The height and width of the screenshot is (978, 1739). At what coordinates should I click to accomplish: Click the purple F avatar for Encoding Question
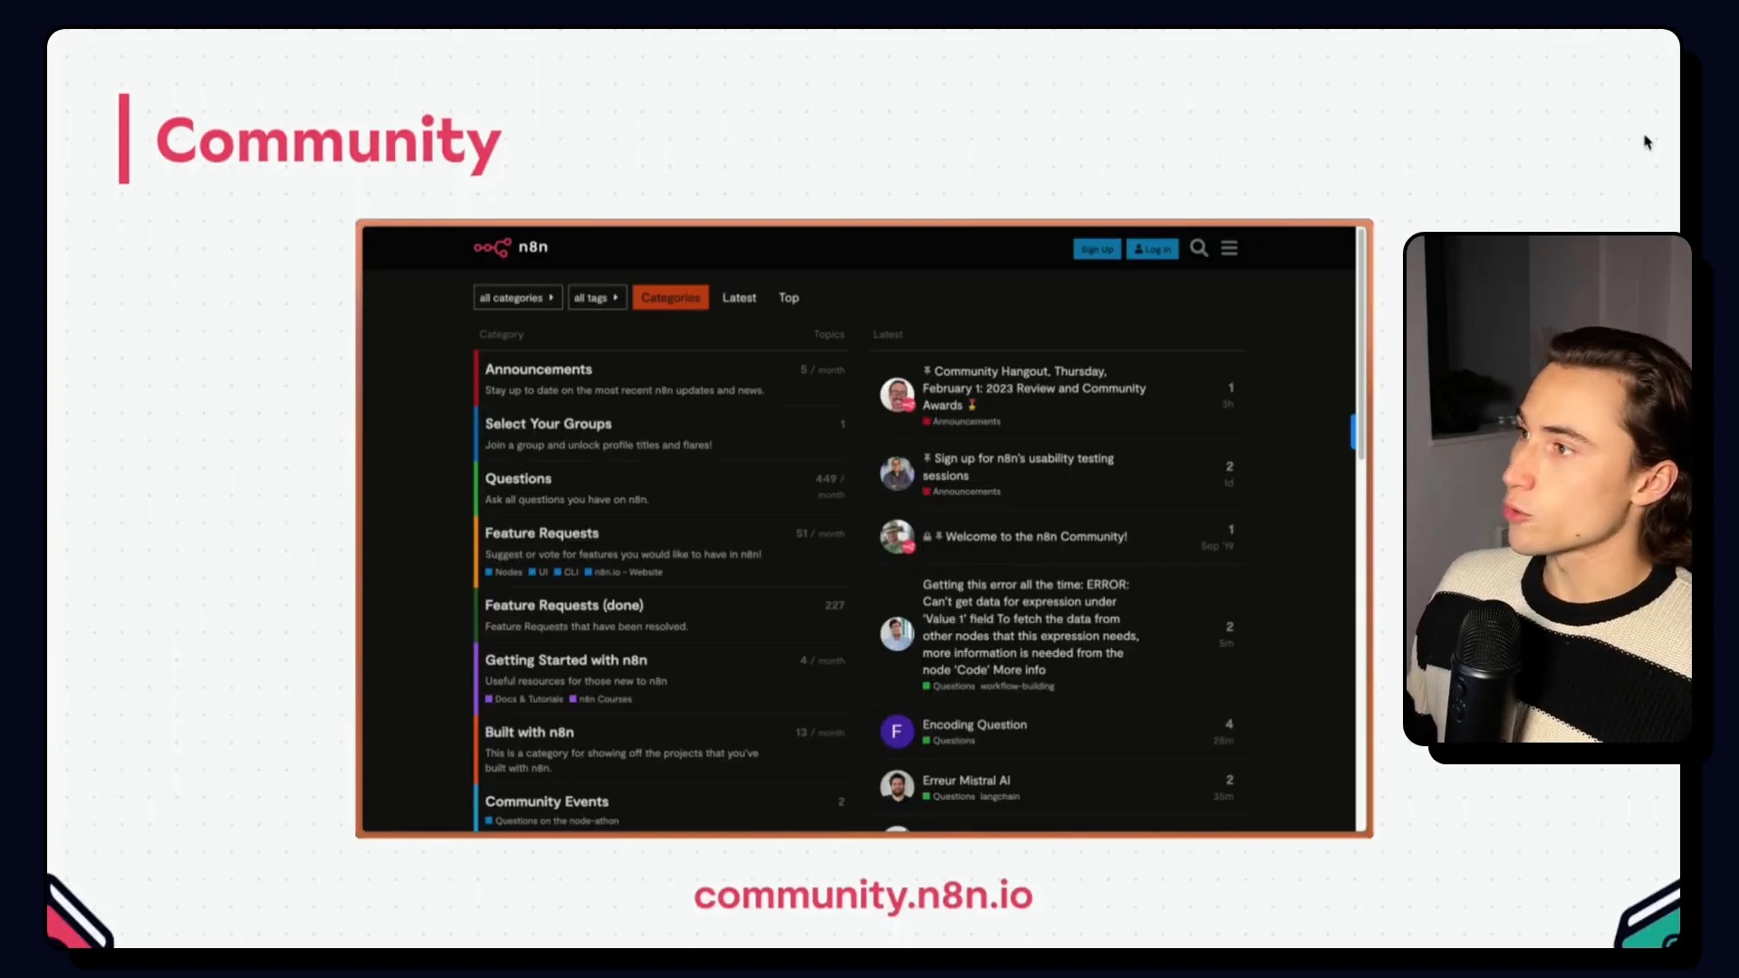pyautogui.click(x=897, y=731)
